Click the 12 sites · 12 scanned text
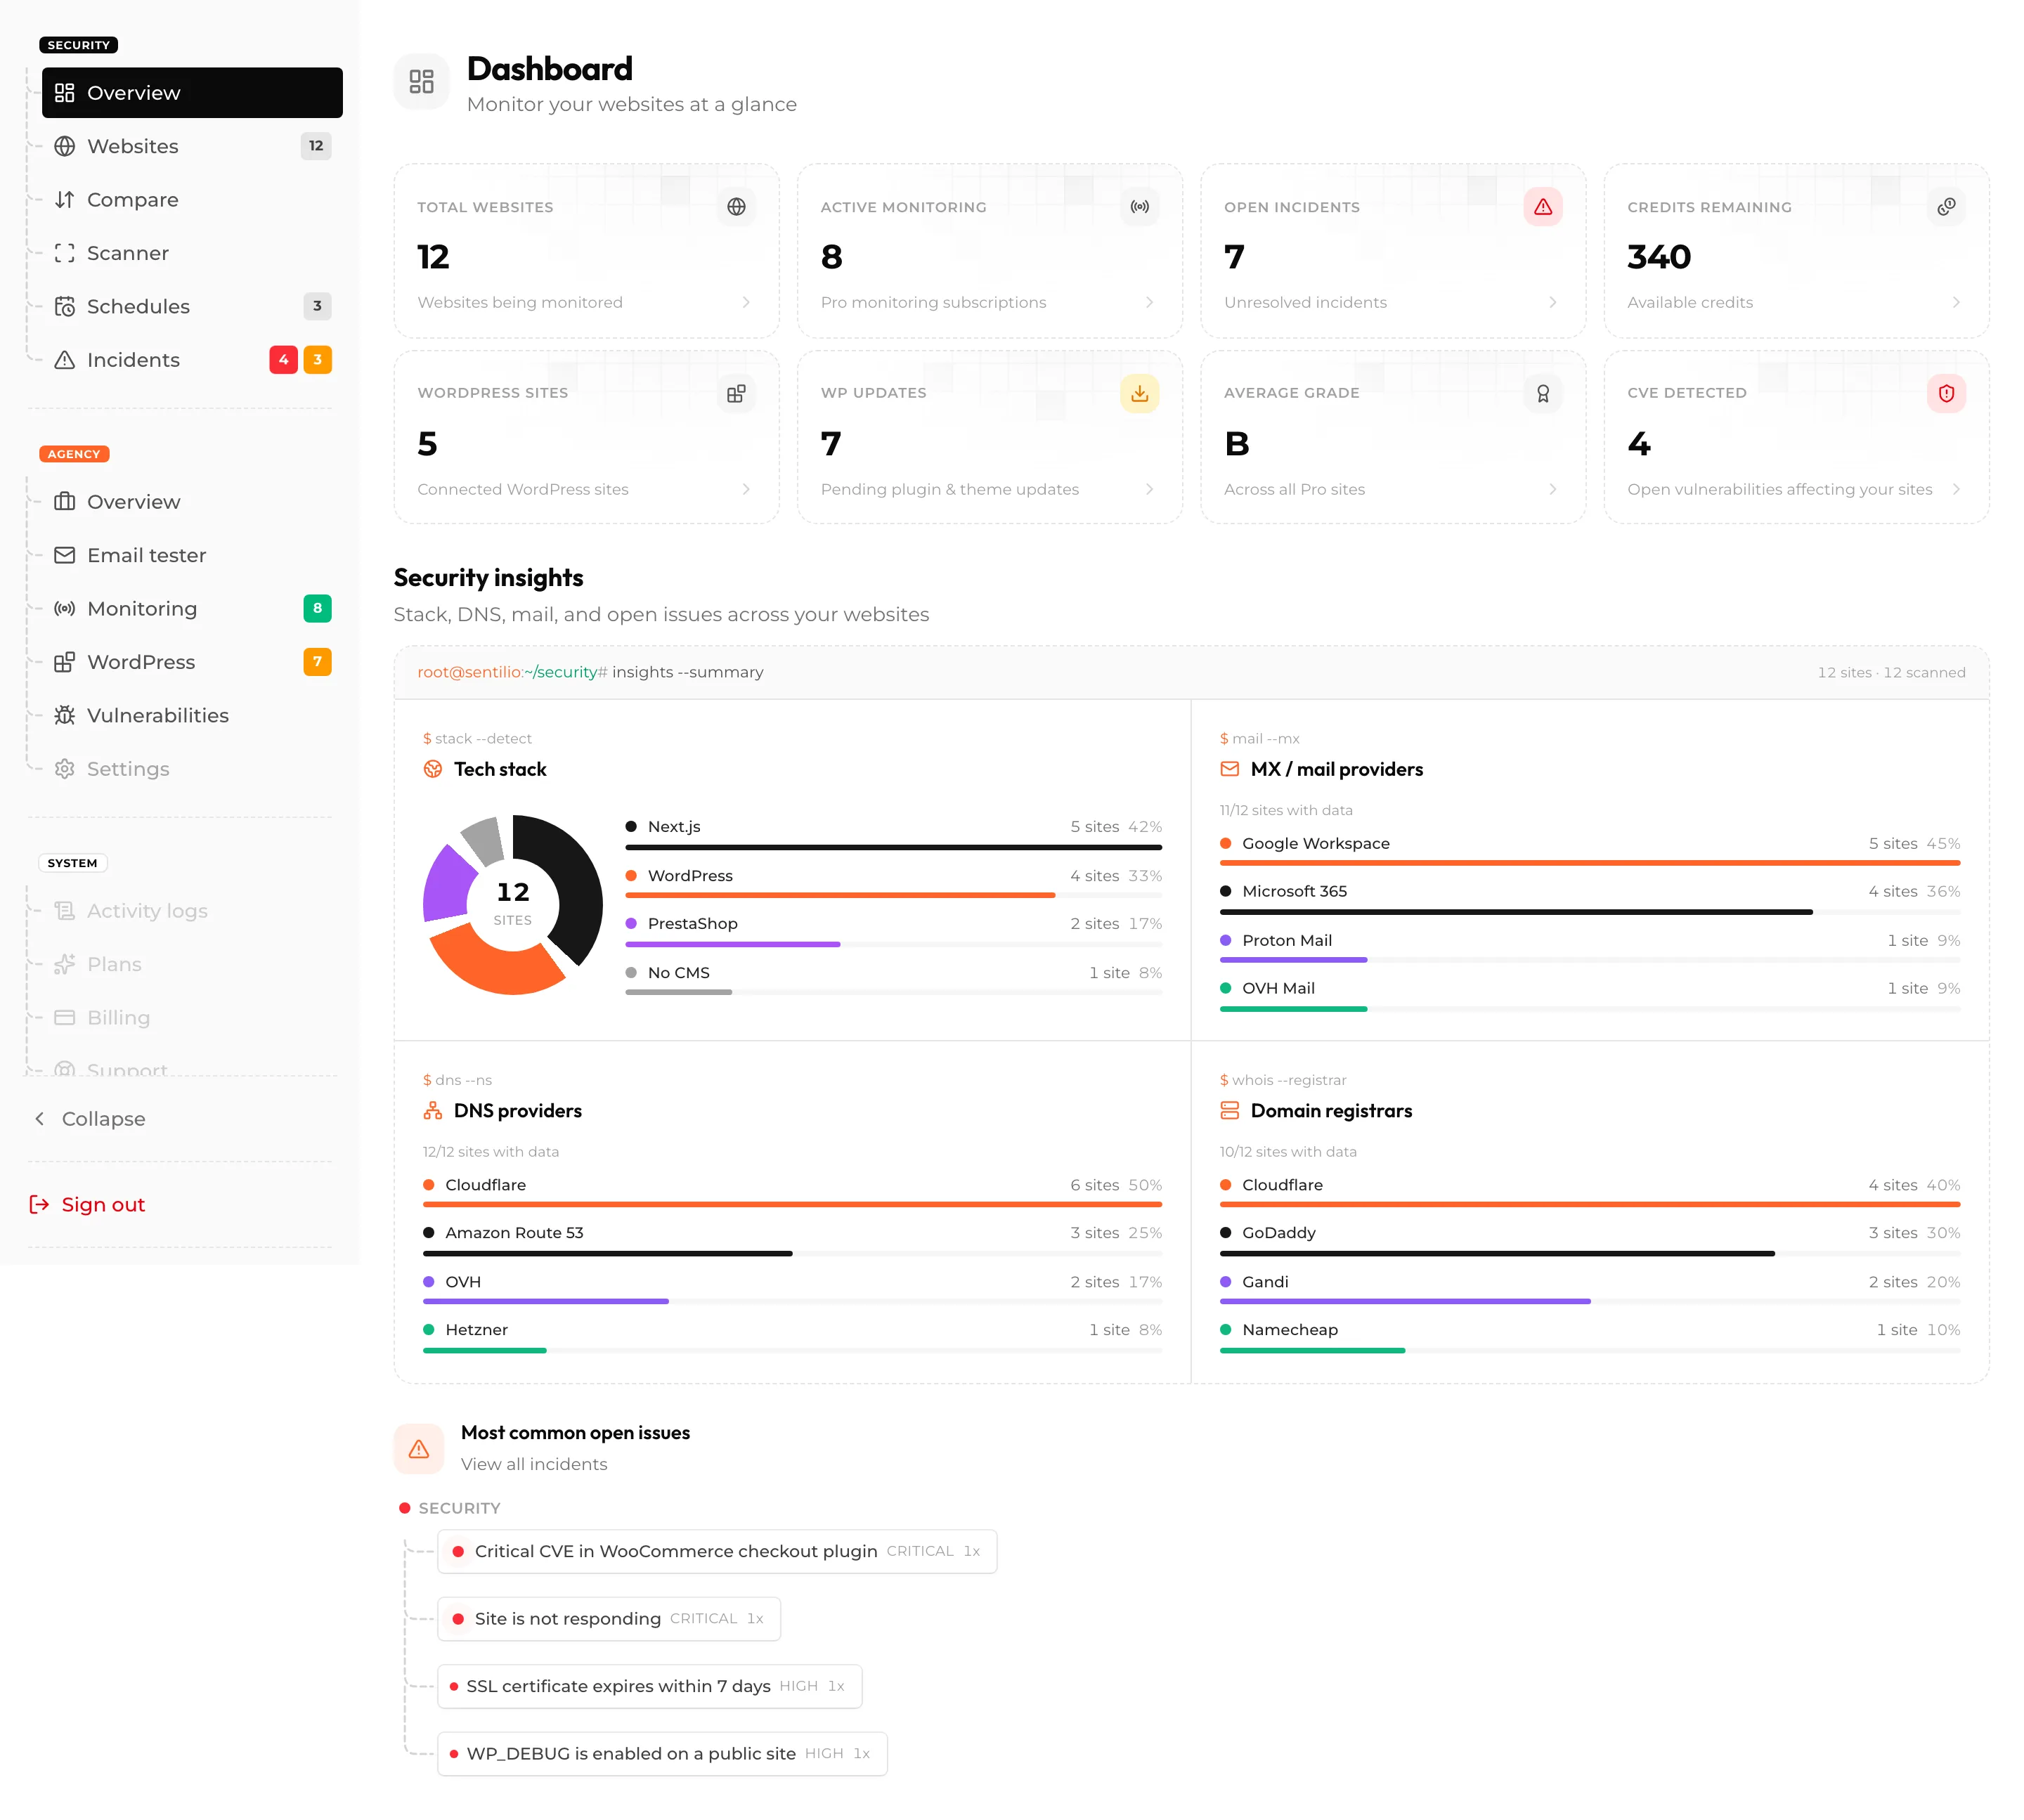The width and height of the screenshot is (2024, 1820). (x=1891, y=673)
